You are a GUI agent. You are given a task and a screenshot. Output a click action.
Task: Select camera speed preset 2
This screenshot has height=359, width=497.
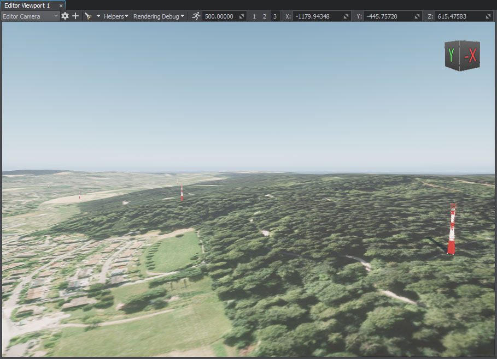pyautogui.click(x=265, y=16)
